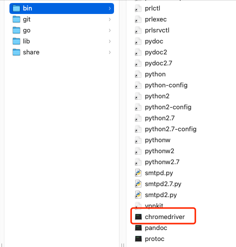This screenshot has width=236, height=247.
Task: Expand the go folder chevron
Action: pyautogui.click(x=110, y=30)
